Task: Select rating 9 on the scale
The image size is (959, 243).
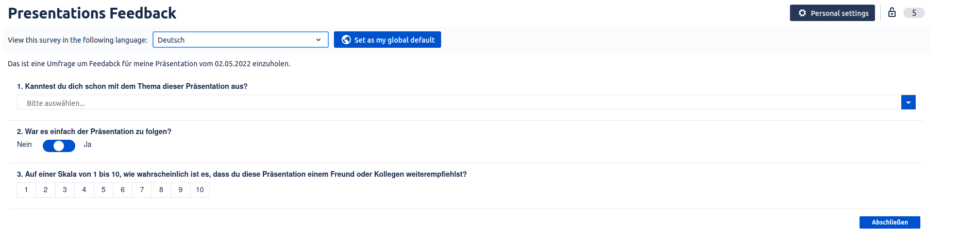Action: click(180, 190)
